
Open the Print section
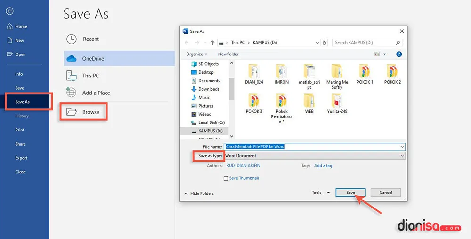pos(20,130)
